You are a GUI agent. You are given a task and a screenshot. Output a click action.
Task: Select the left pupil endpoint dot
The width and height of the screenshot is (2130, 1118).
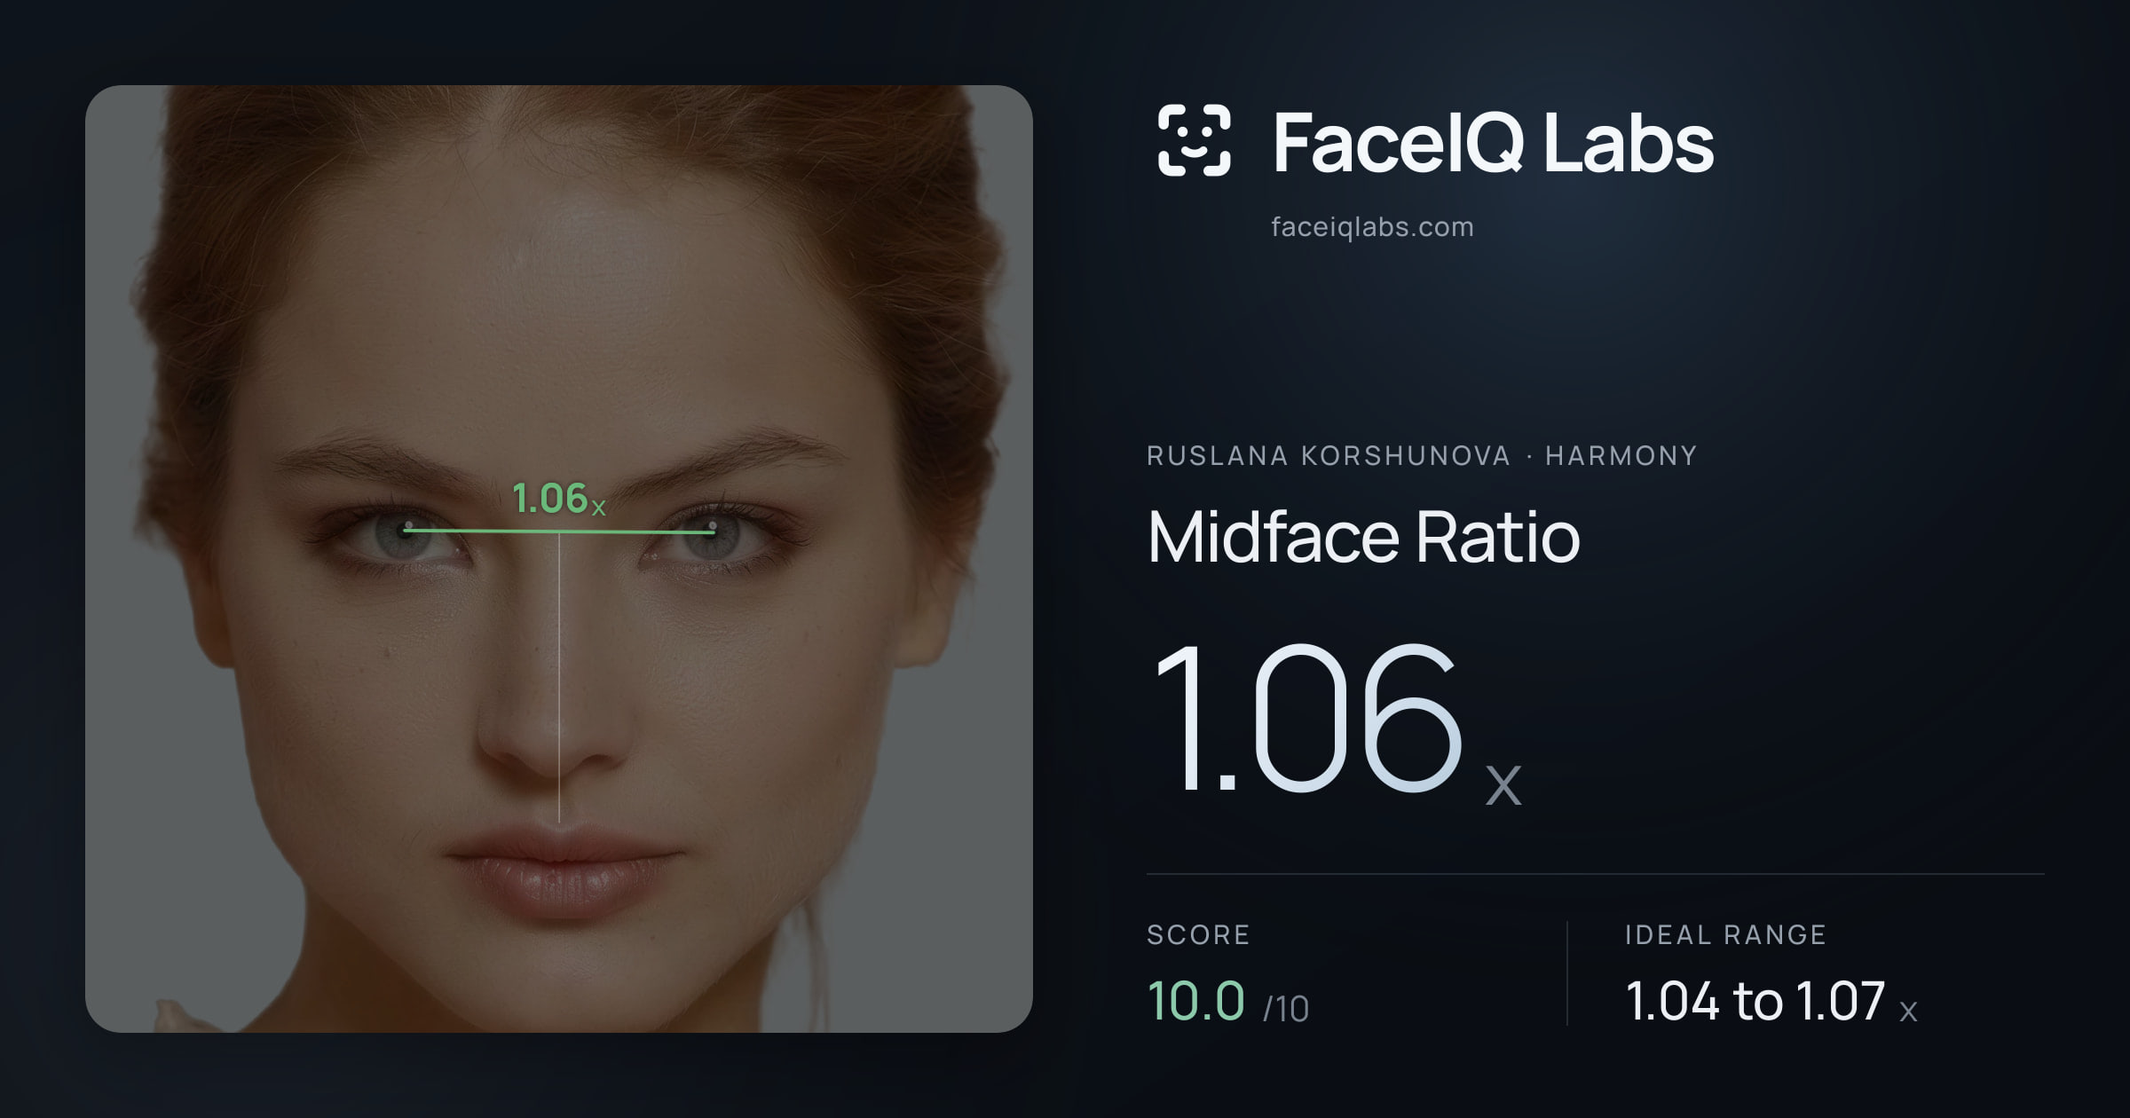coord(407,527)
